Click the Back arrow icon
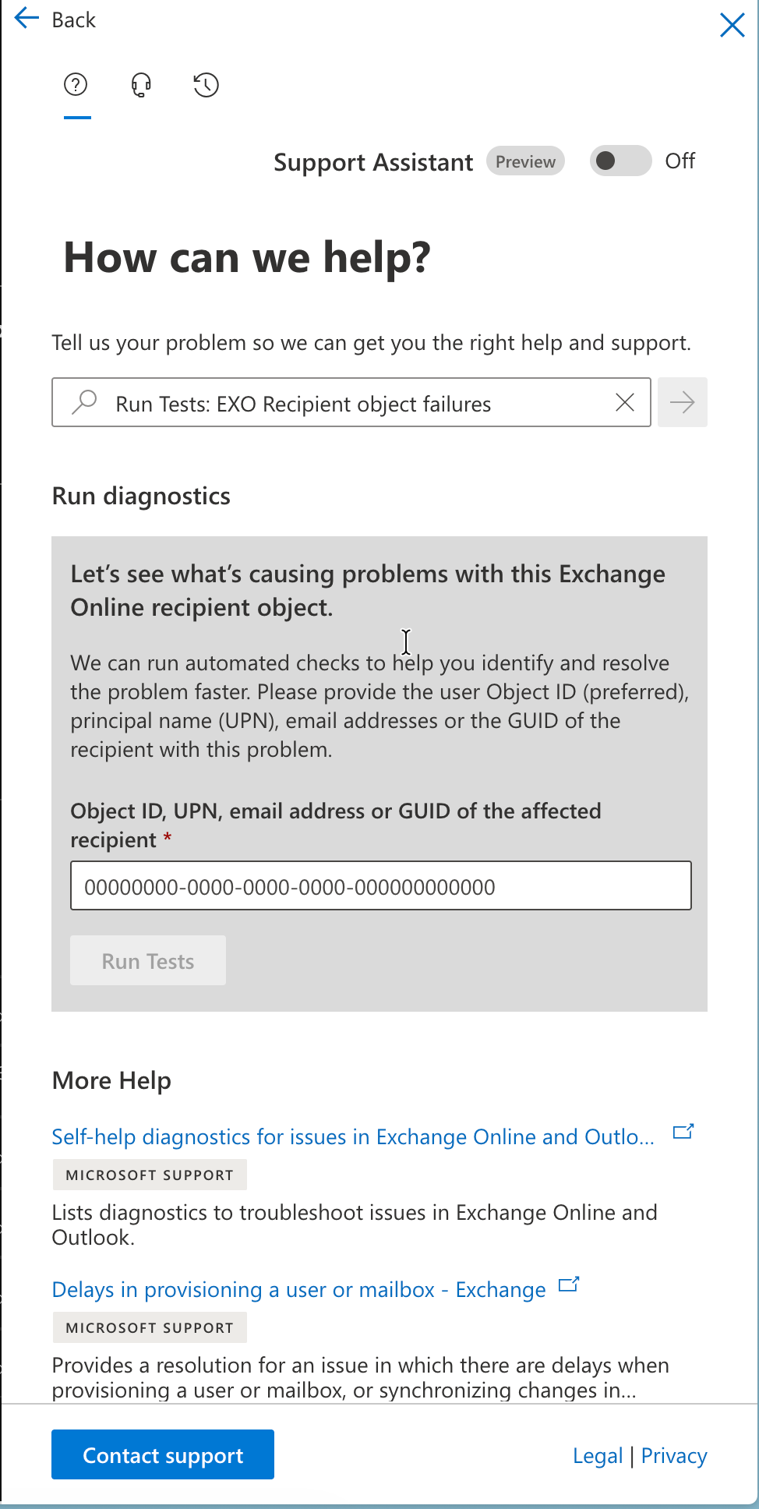759x1509 pixels. tap(26, 19)
